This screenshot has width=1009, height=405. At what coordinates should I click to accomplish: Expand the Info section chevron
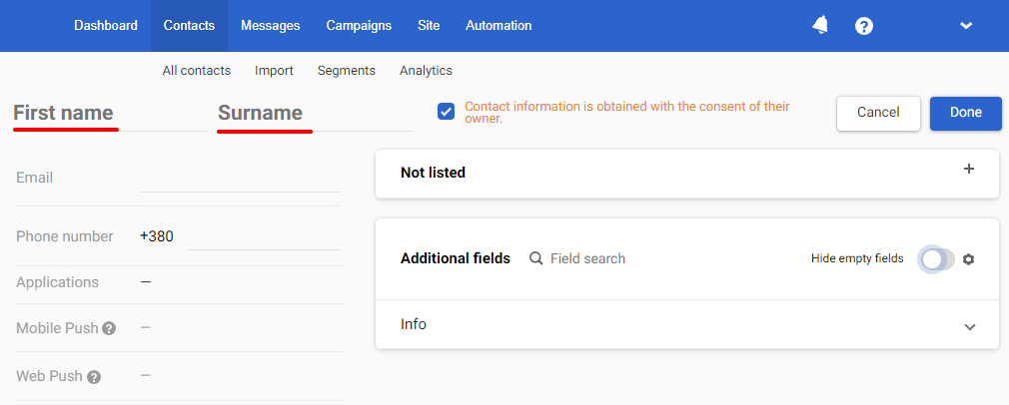969,326
